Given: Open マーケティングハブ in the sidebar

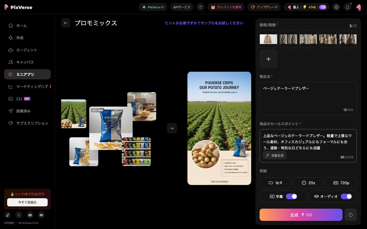Looking at the screenshot, I should [x=27, y=87].
